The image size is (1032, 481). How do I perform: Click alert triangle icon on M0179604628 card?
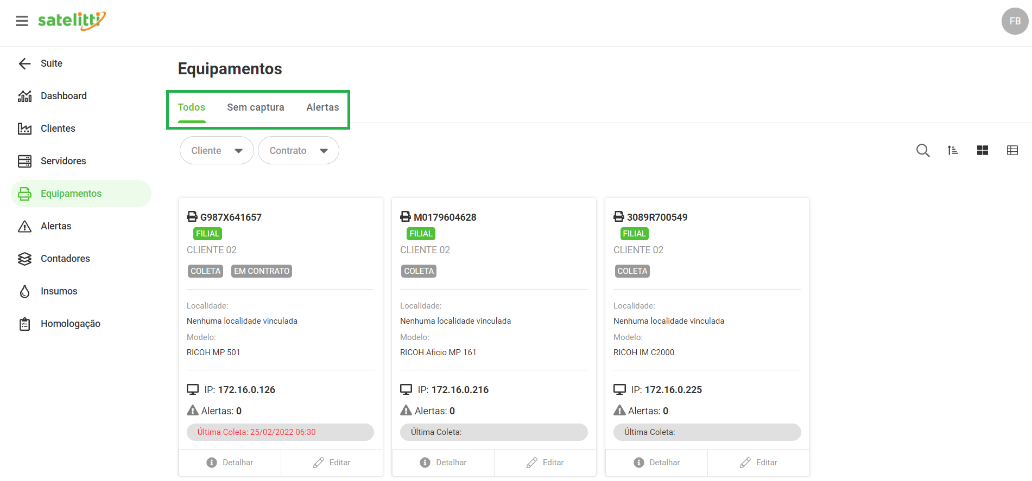(406, 411)
